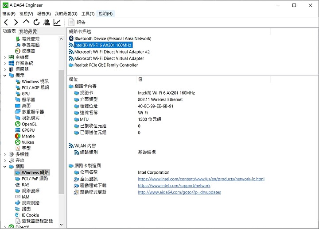
Task: Open the aida64.com drvupdates link
Action: pos(179,192)
